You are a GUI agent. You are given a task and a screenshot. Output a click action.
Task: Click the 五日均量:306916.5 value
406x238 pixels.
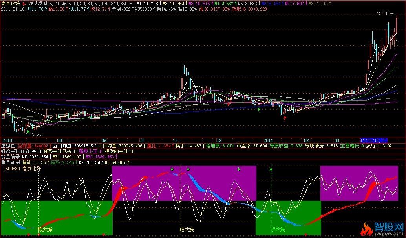click(x=73, y=146)
